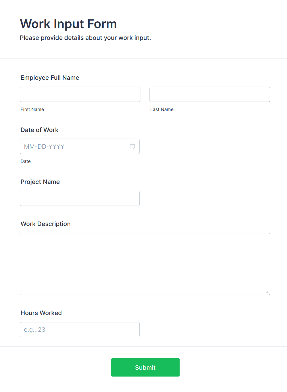Click inside the Work Description textarea

145,263
